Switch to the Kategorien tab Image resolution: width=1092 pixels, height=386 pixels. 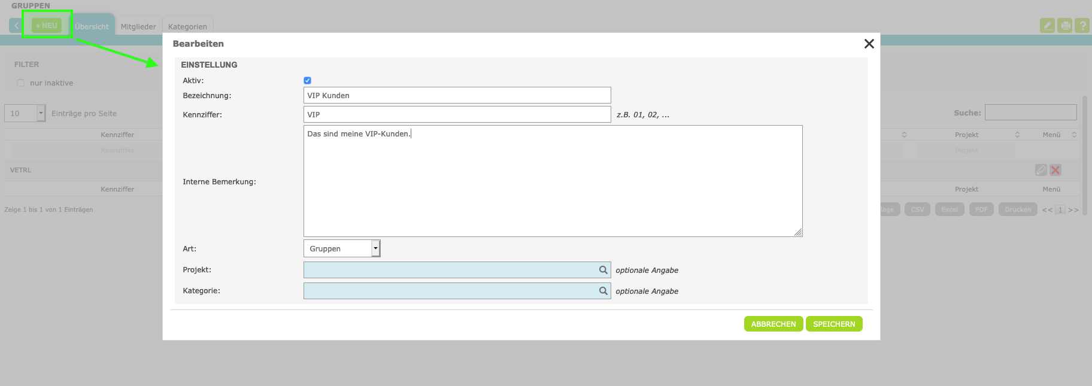pos(187,26)
